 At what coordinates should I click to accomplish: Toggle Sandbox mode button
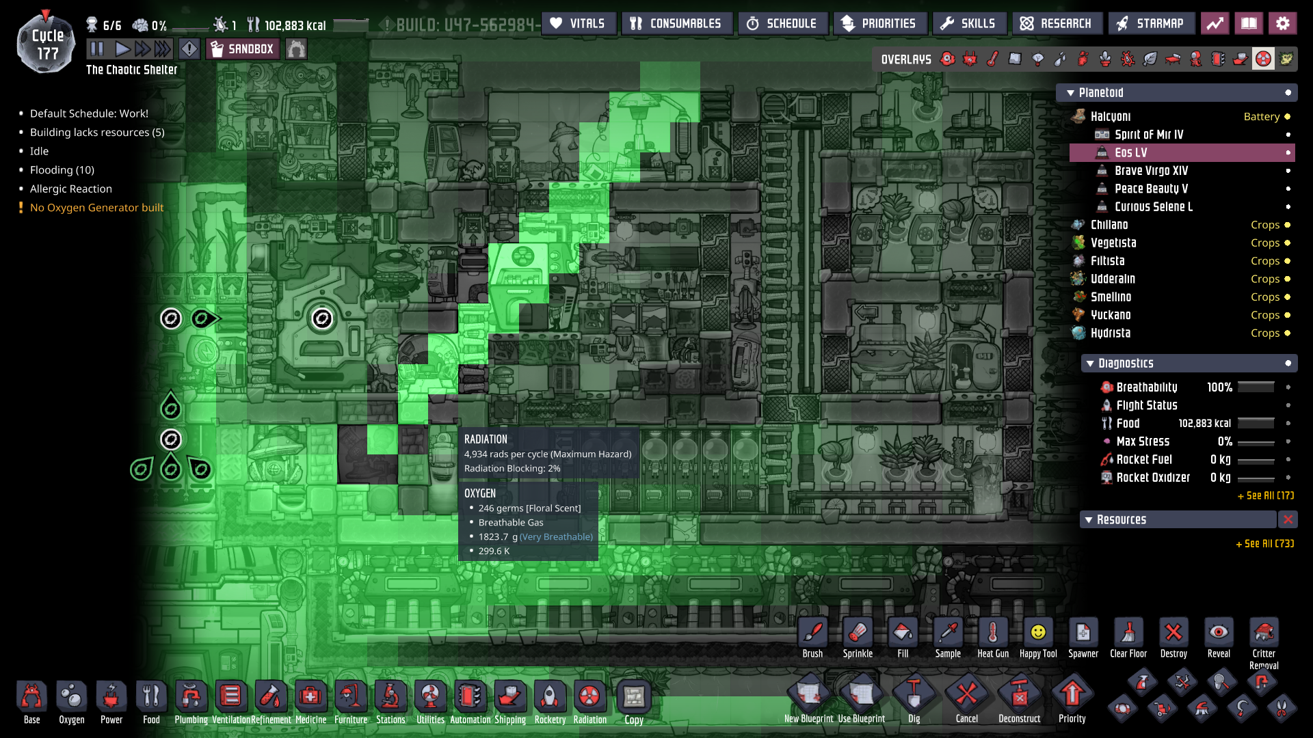pyautogui.click(x=243, y=49)
